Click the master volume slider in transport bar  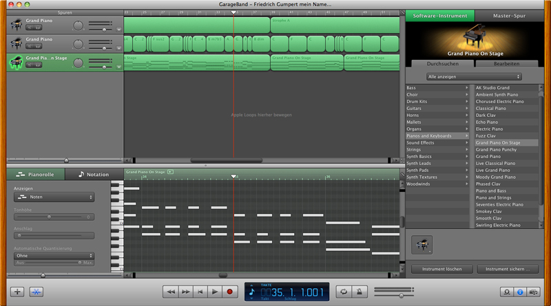coord(393,296)
